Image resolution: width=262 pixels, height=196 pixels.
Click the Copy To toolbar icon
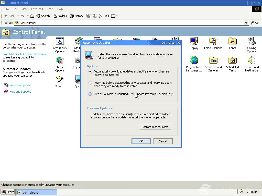pyautogui.click(x=95, y=16)
